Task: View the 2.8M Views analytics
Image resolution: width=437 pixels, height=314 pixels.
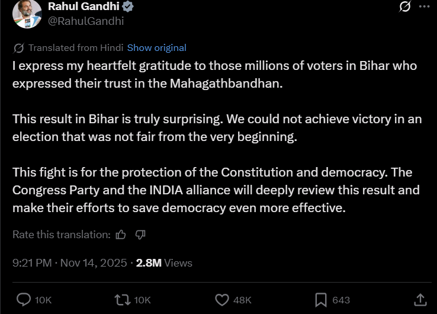Action: 164,262
